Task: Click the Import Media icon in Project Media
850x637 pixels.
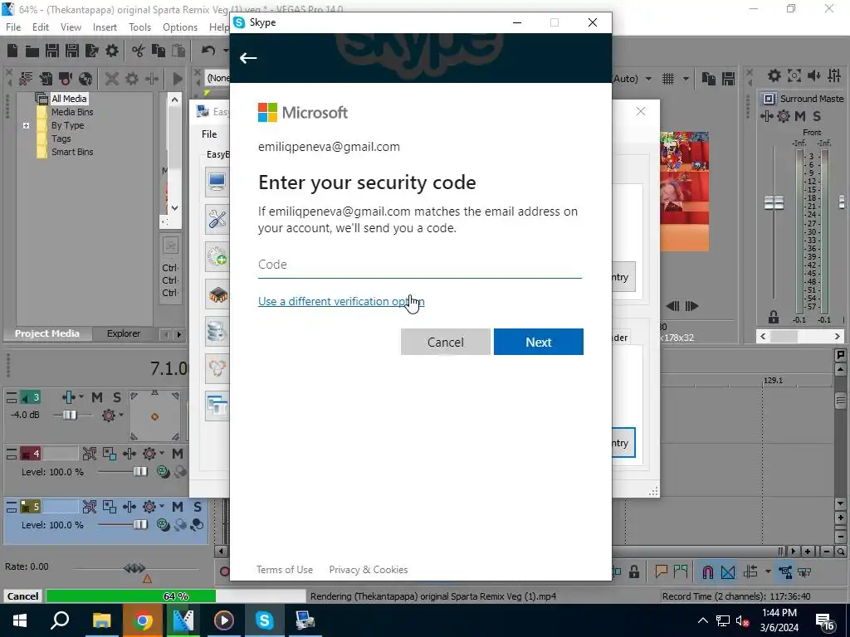Action: pyautogui.click(x=46, y=79)
